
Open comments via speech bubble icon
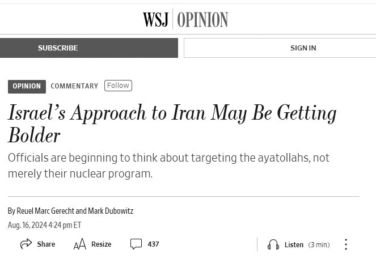(136, 244)
